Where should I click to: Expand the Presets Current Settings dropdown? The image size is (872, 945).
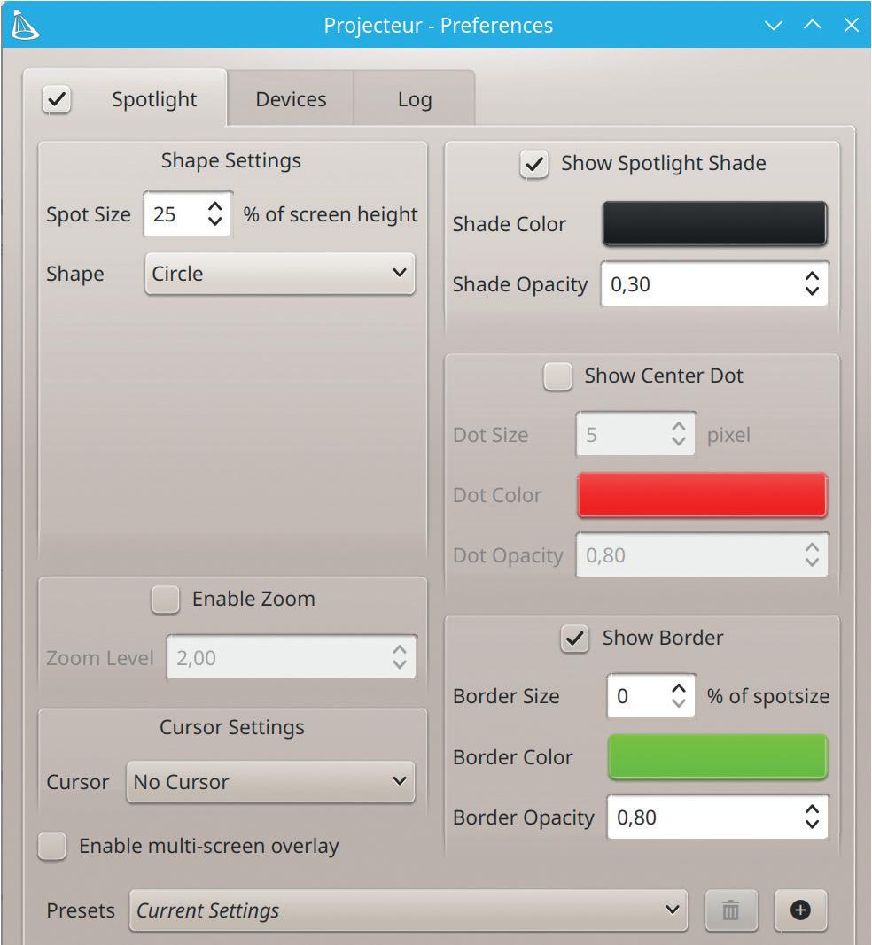(x=409, y=910)
